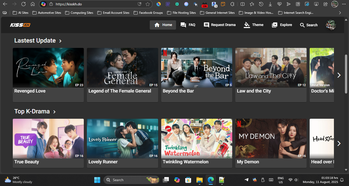Open the General Internet Sites bookmark folder
Viewport: 349px width, 186px height.
pyautogui.click(x=217, y=12)
